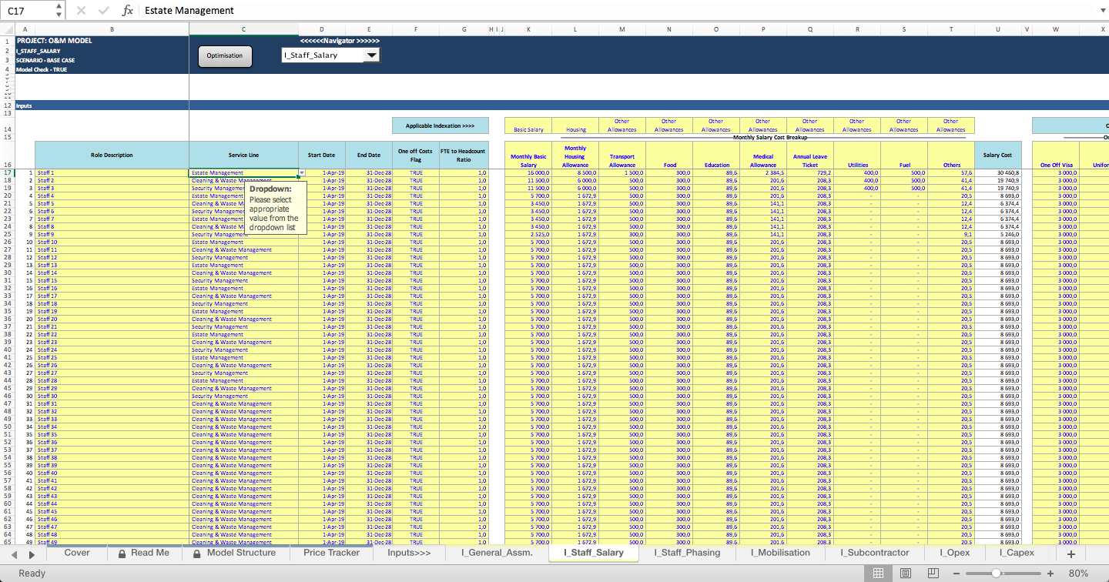Switch to the I_Subcontractor tab
This screenshot has width=1109, height=582.
pos(875,553)
